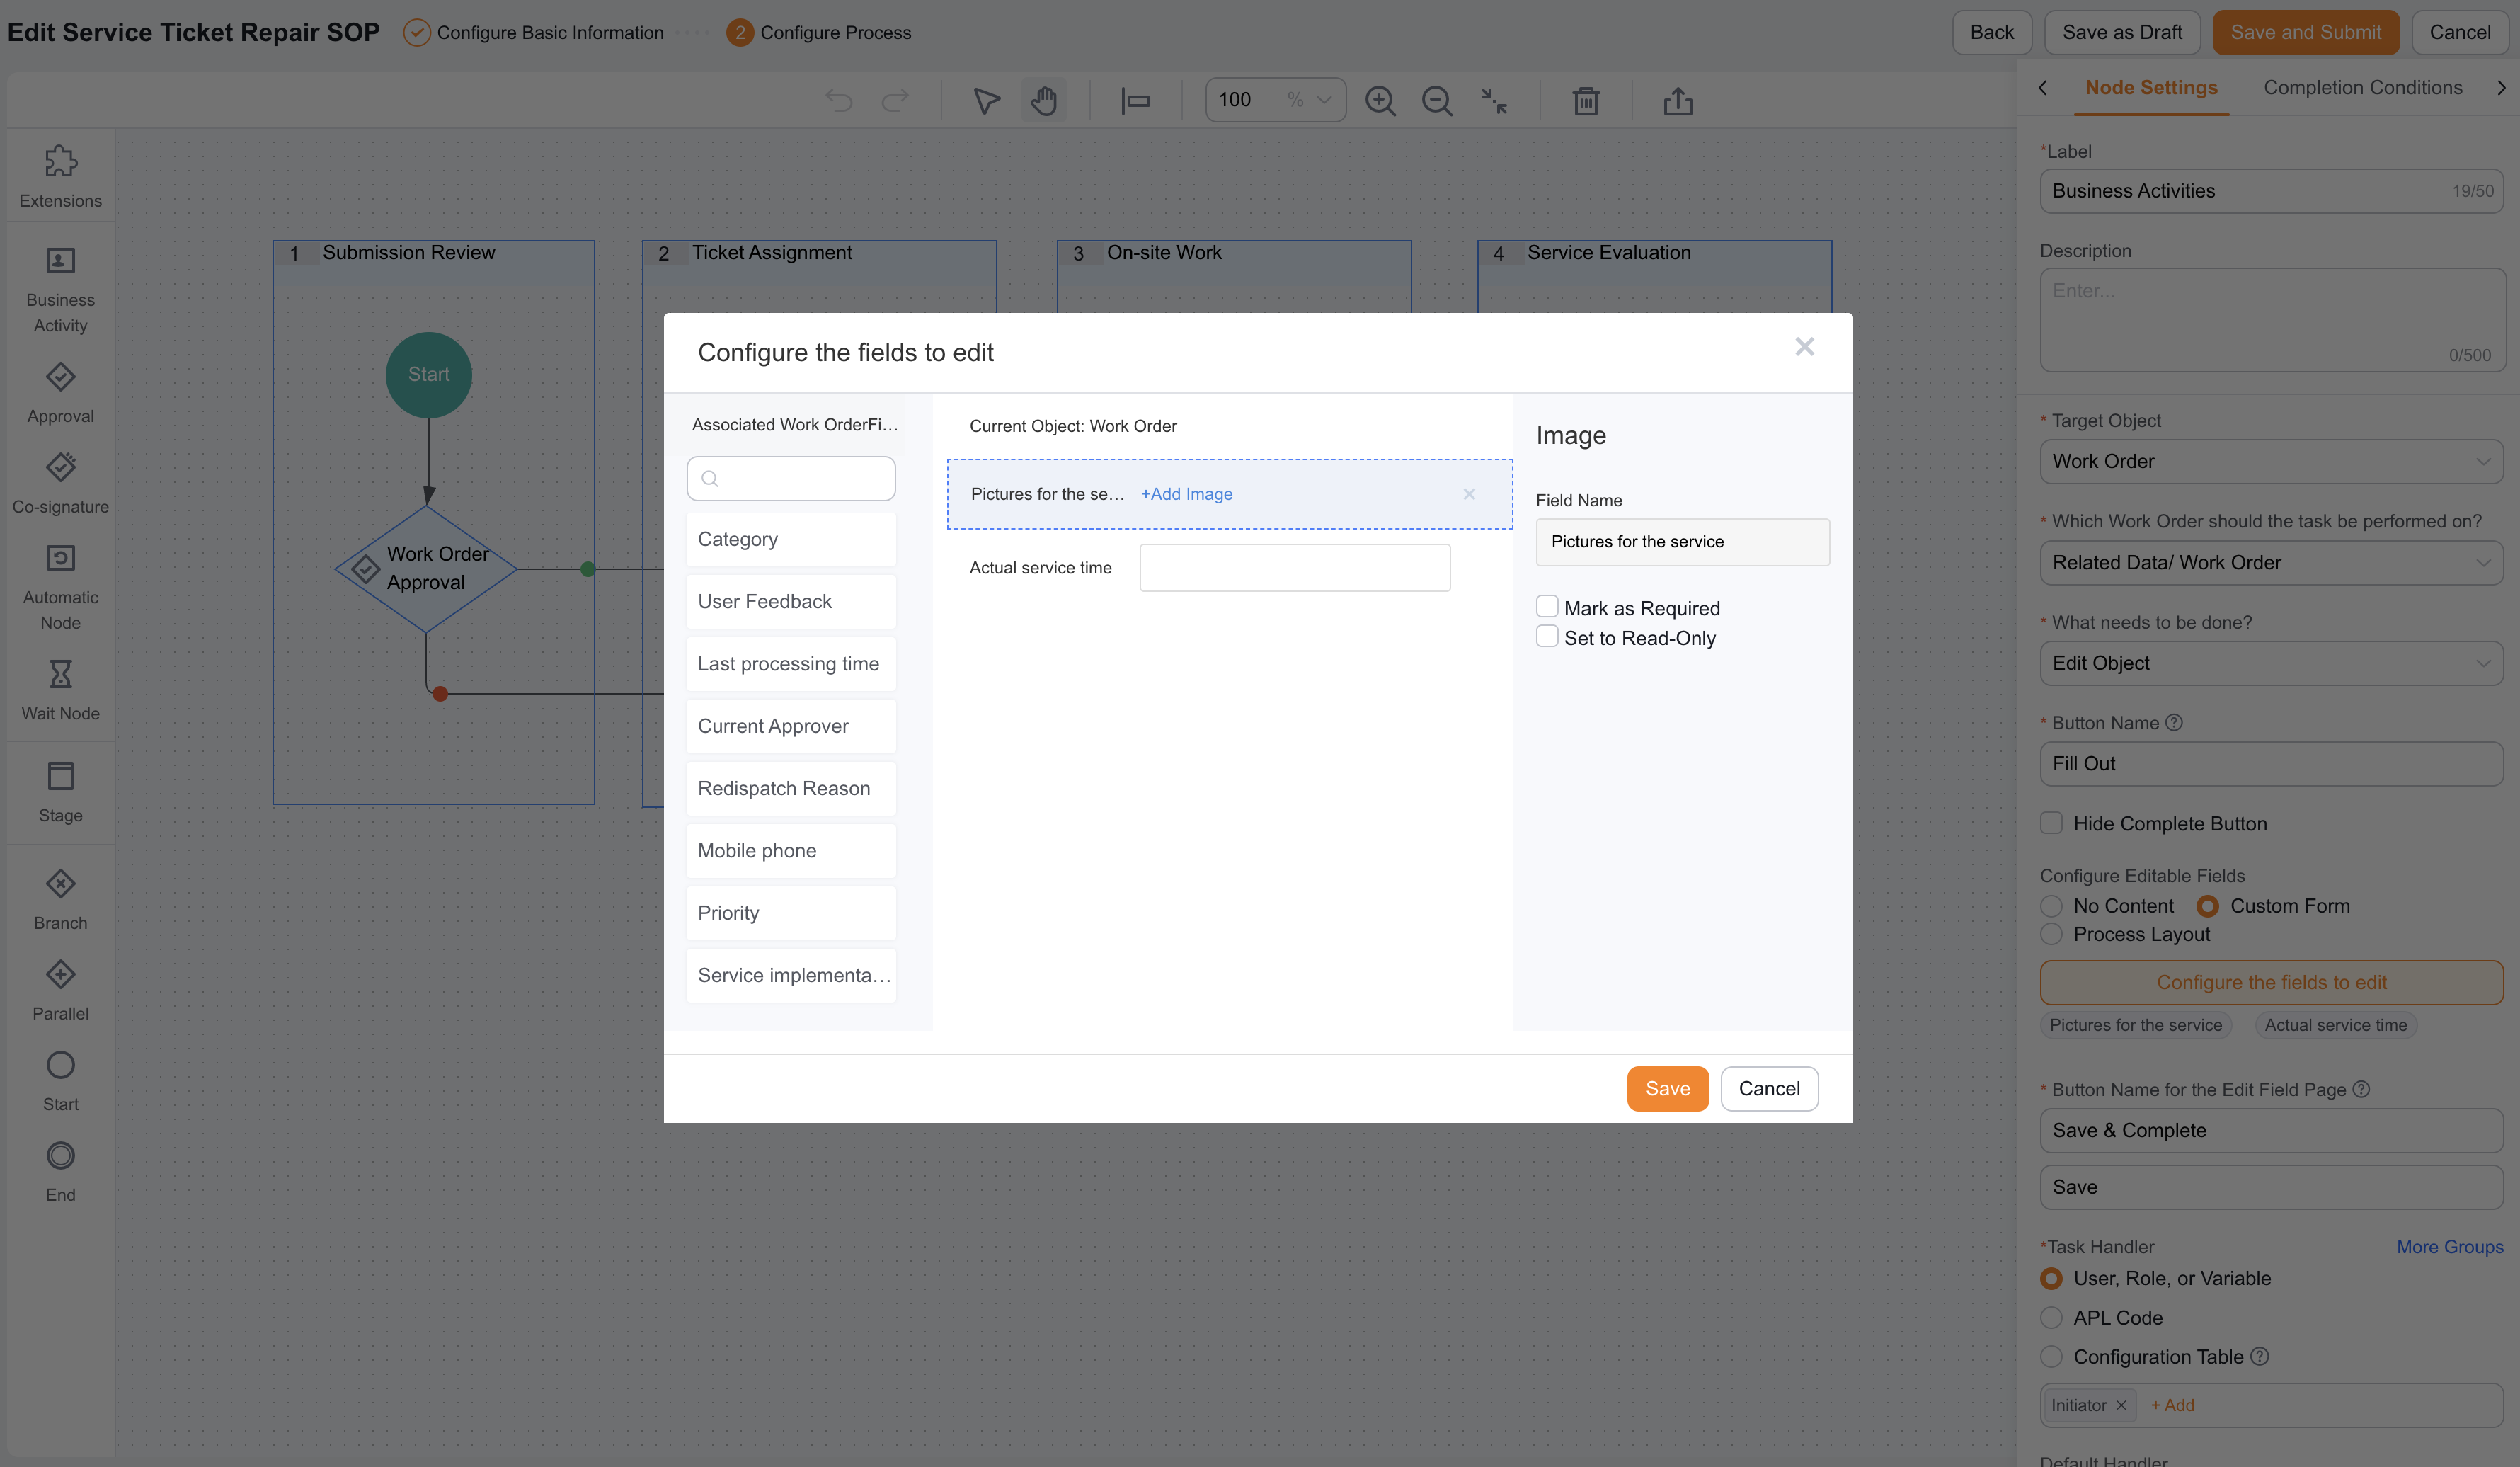Select the pointer selection tool

[x=986, y=101]
